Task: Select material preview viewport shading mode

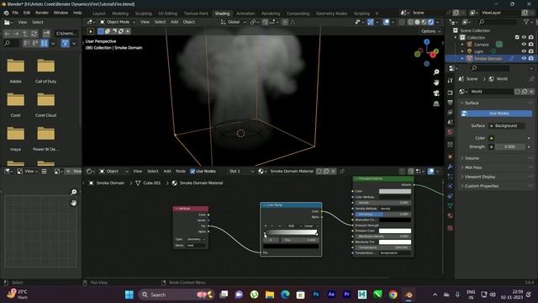Action: click(x=424, y=22)
